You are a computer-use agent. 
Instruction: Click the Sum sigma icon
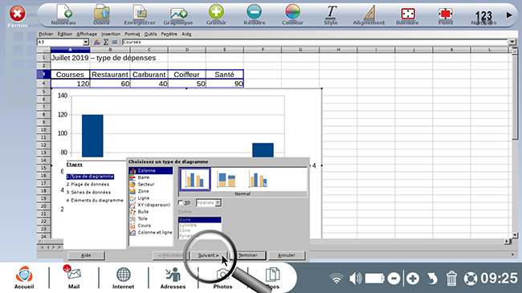(x=106, y=42)
